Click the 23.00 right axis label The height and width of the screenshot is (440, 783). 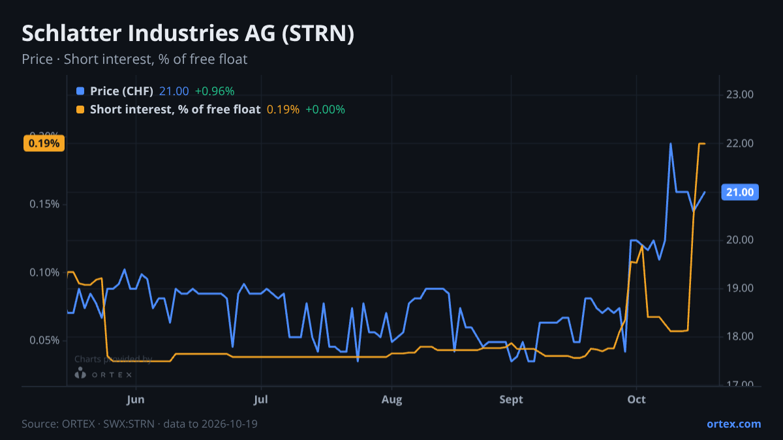(x=739, y=95)
